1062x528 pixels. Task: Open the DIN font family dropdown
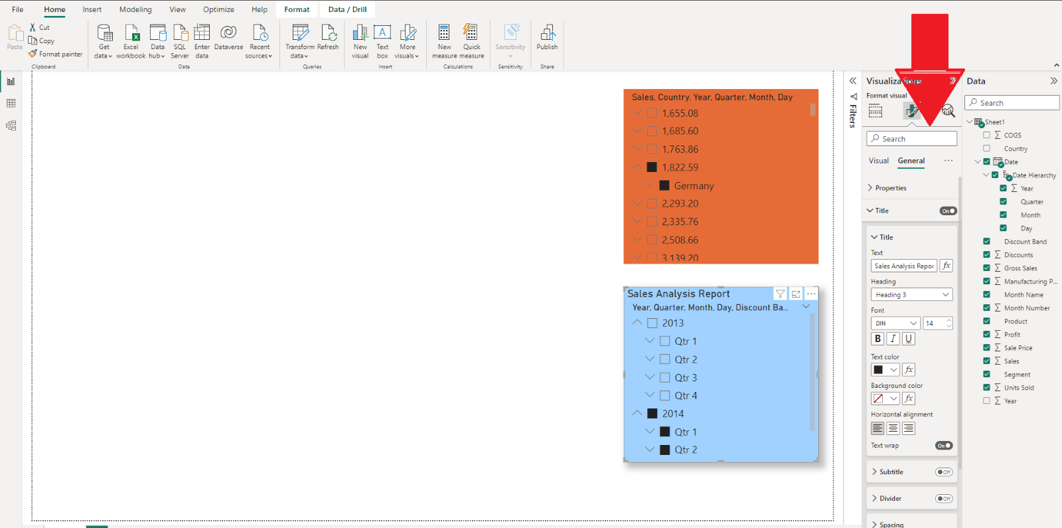pyautogui.click(x=895, y=323)
